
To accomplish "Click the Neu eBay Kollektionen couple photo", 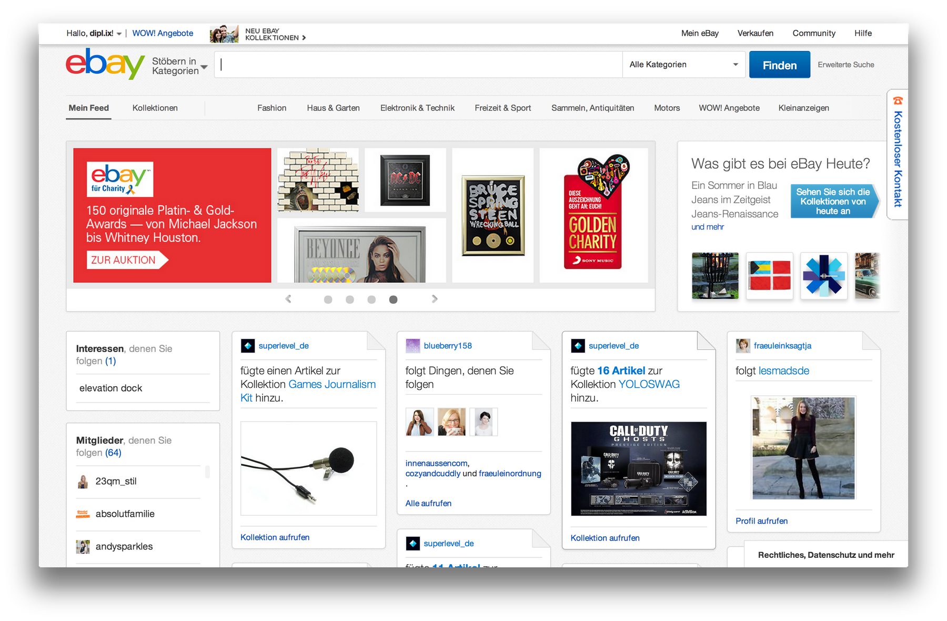I will [224, 34].
